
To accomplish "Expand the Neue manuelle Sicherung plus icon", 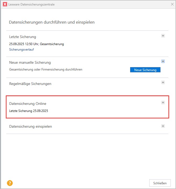I will coord(163,61).
